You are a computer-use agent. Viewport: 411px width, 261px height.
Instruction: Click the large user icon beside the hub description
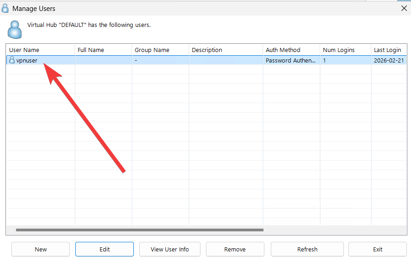tap(15, 29)
